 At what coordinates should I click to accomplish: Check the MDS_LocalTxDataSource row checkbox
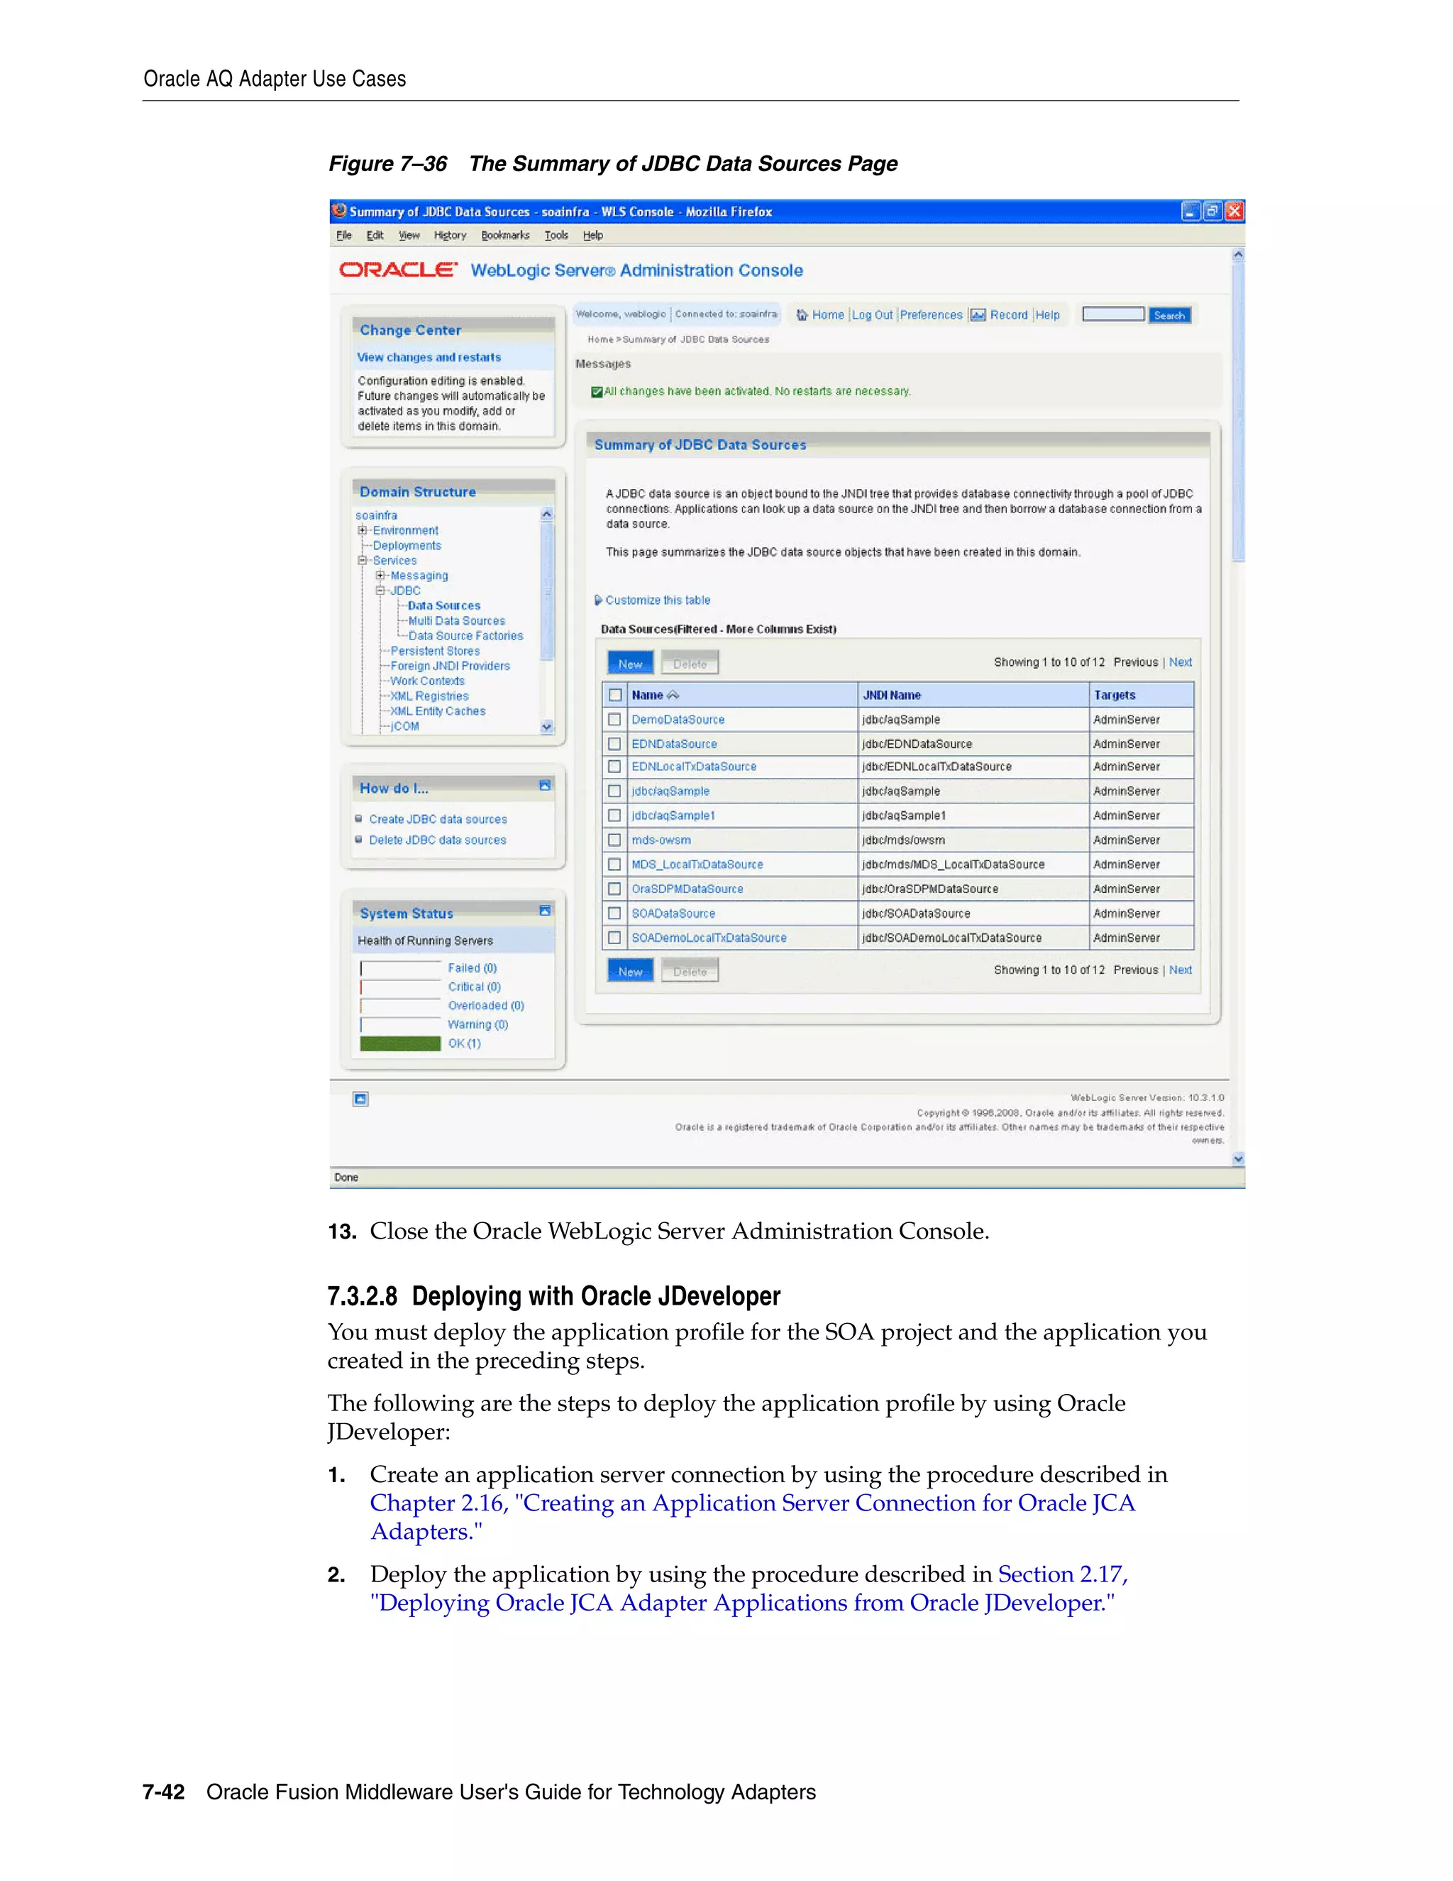pos(614,864)
